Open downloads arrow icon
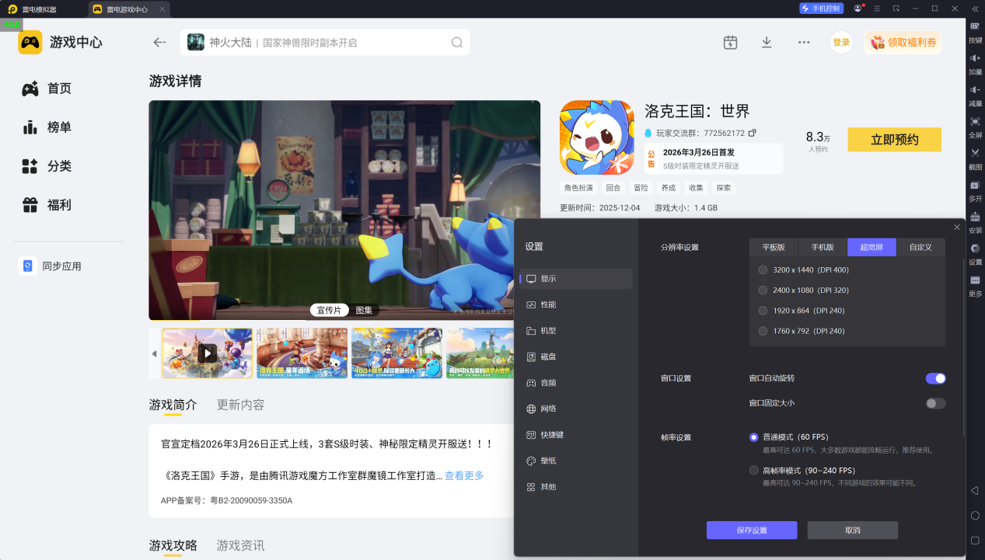 click(x=767, y=42)
